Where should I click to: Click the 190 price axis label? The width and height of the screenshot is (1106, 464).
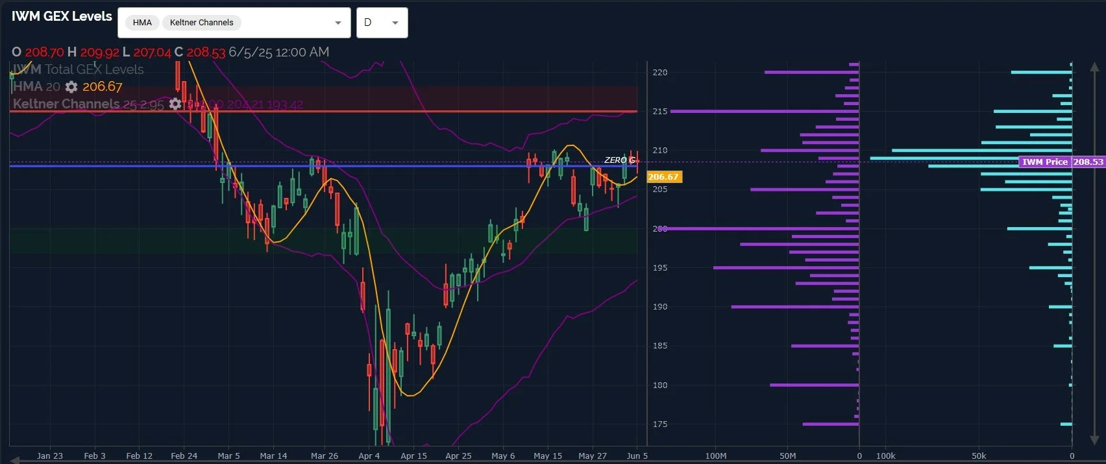(659, 306)
